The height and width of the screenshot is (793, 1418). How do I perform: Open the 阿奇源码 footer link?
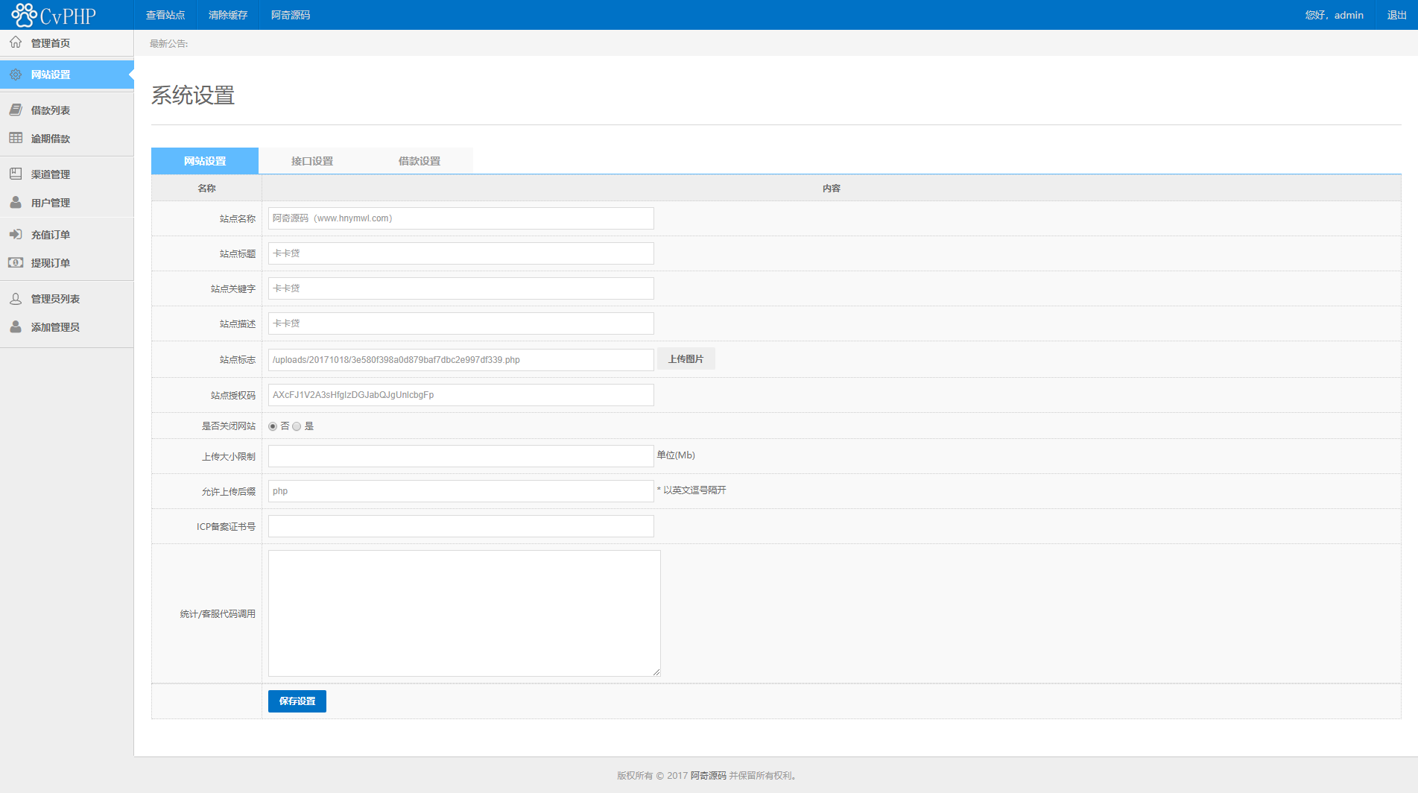coord(708,776)
